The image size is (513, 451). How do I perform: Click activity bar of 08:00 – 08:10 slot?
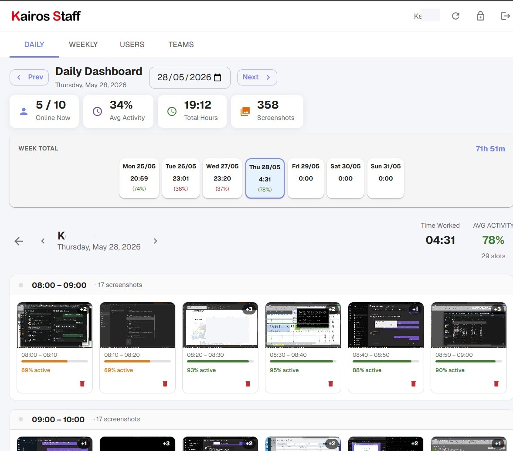coord(54,361)
